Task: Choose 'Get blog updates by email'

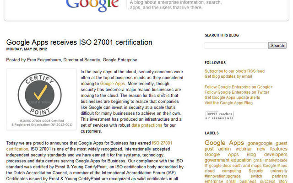Action: point(228,76)
